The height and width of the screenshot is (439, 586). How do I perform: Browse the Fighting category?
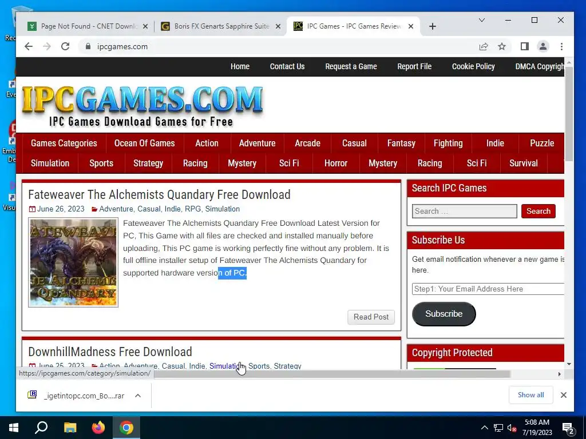pyautogui.click(x=448, y=143)
